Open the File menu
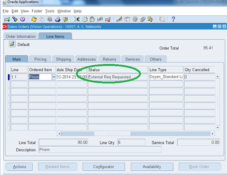Image resolution: width=227 pixels, height=175 pixels. pos(6,11)
